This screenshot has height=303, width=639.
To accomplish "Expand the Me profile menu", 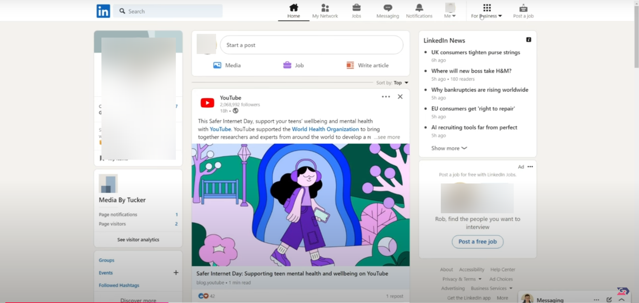I will 450,11.
